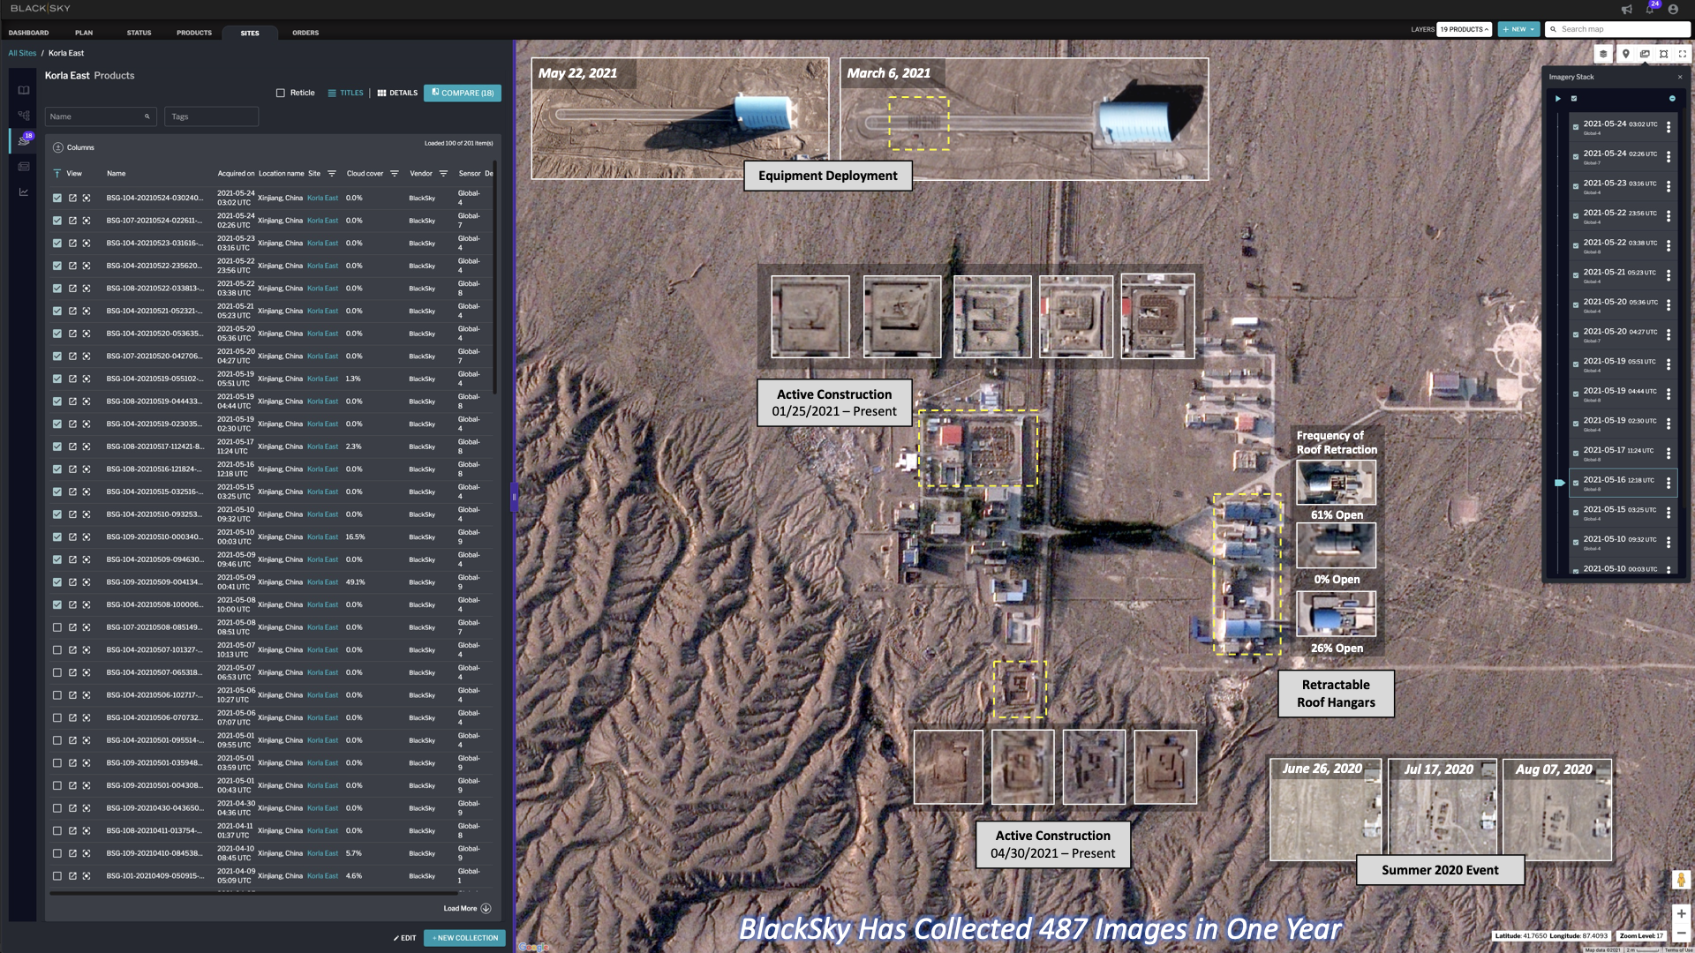Click the NEW COLLECTION button
Viewport: 1695px width, 953px height.
click(x=464, y=938)
